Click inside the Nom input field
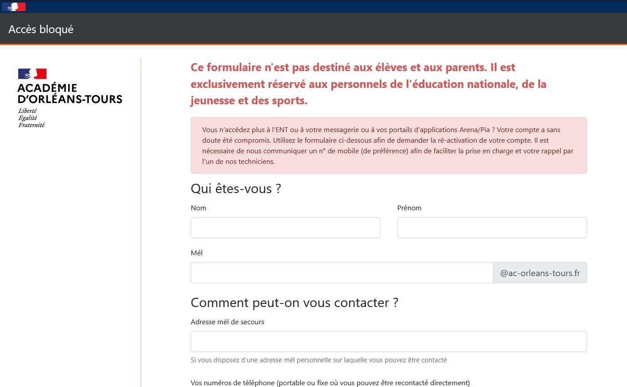The image size is (627, 387). 285,228
